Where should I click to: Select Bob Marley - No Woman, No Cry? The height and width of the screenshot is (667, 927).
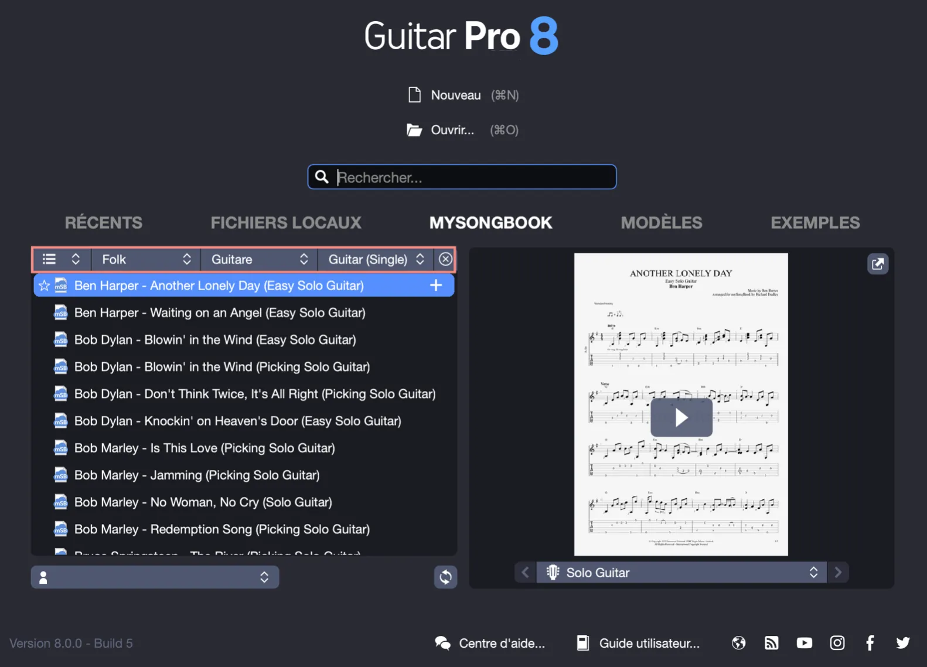[203, 502]
